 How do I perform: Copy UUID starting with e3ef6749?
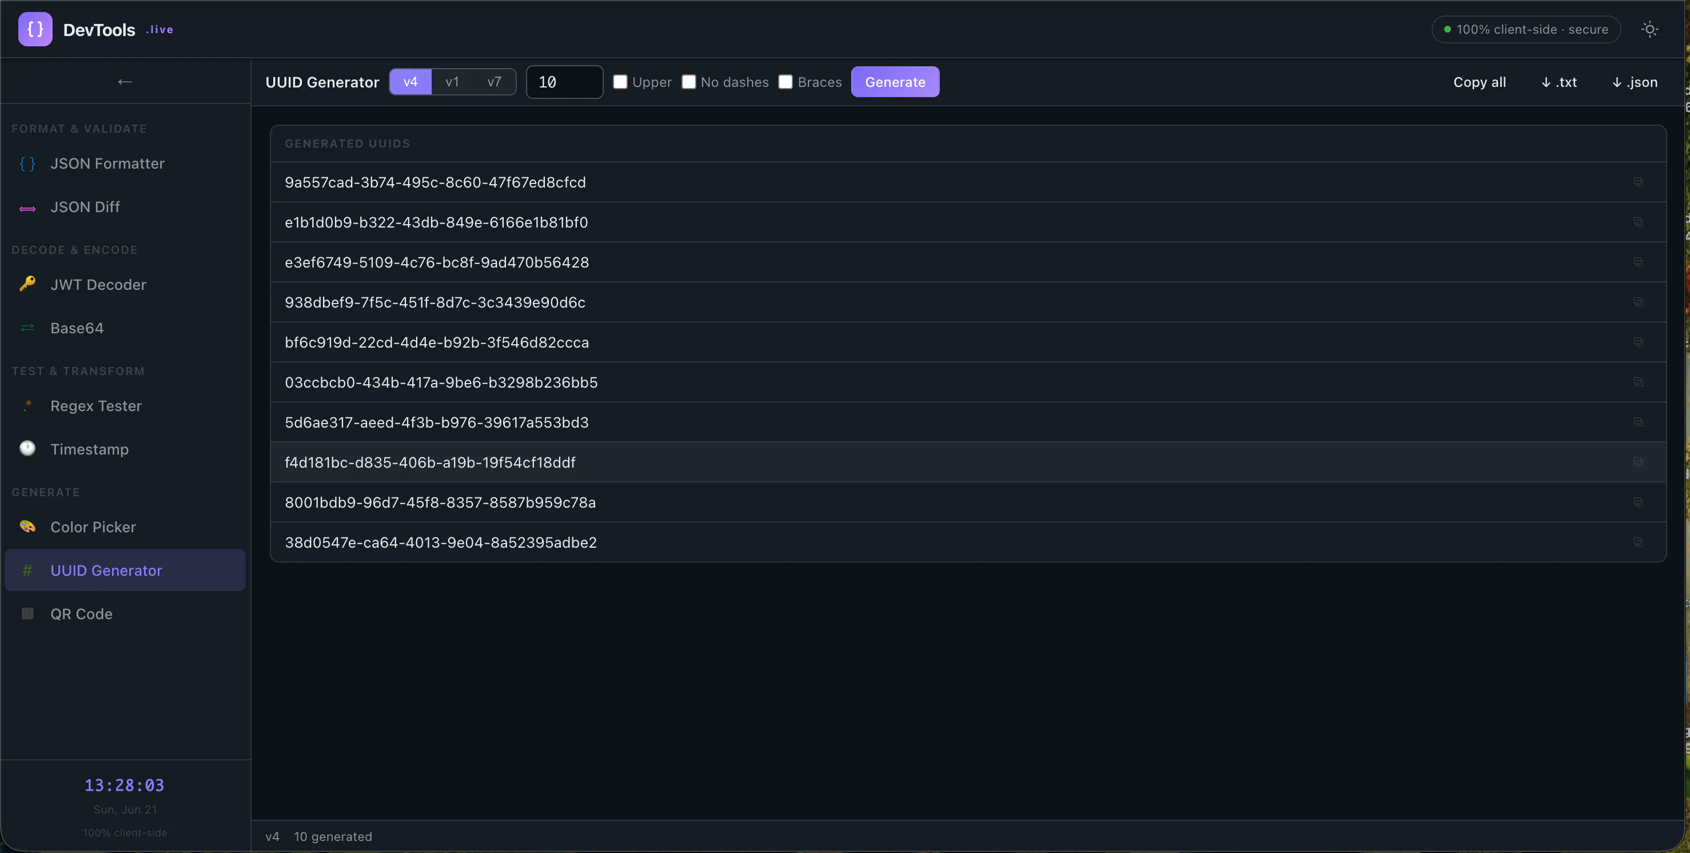1637,262
